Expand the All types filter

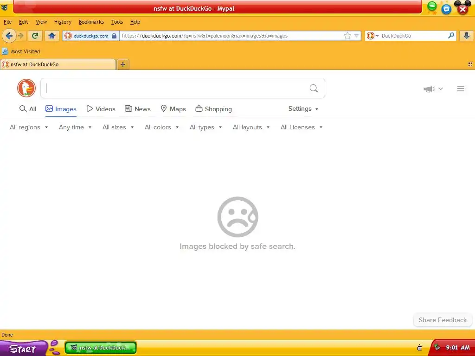click(205, 127)
